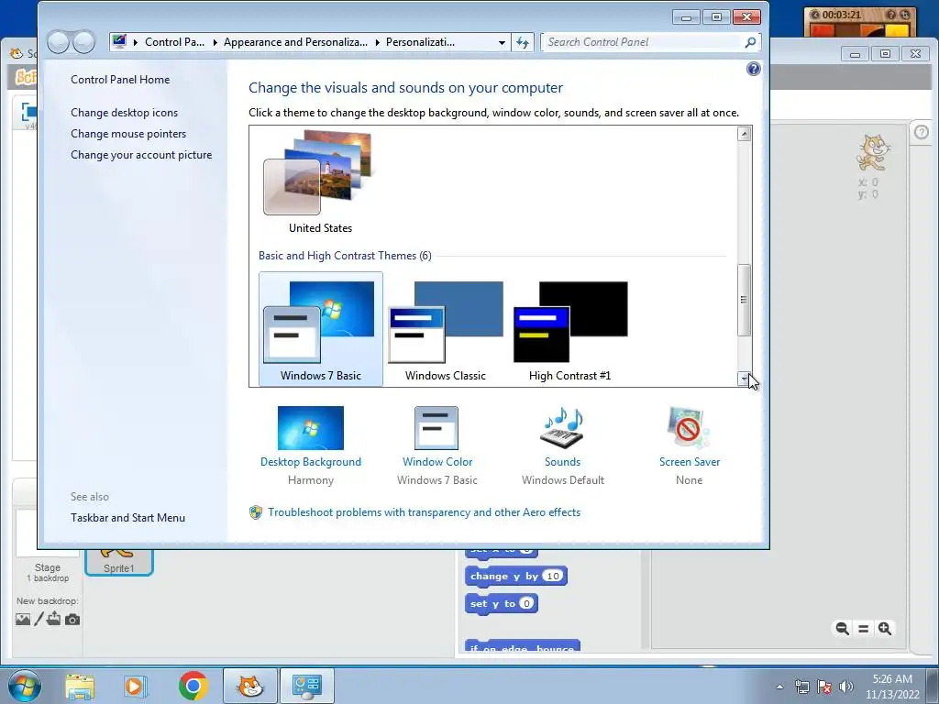Click the theme list scrollbar thumb
This screenshot has height=704, width=939.
click(x=744, y=300)
